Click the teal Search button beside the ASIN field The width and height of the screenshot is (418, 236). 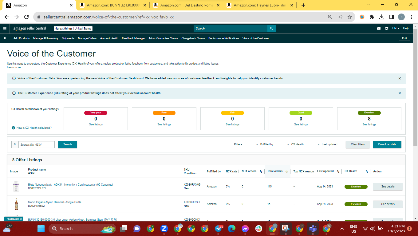pos(68,144)
